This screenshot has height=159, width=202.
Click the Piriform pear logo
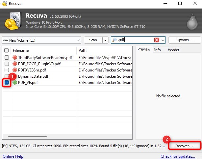point(192,22)
